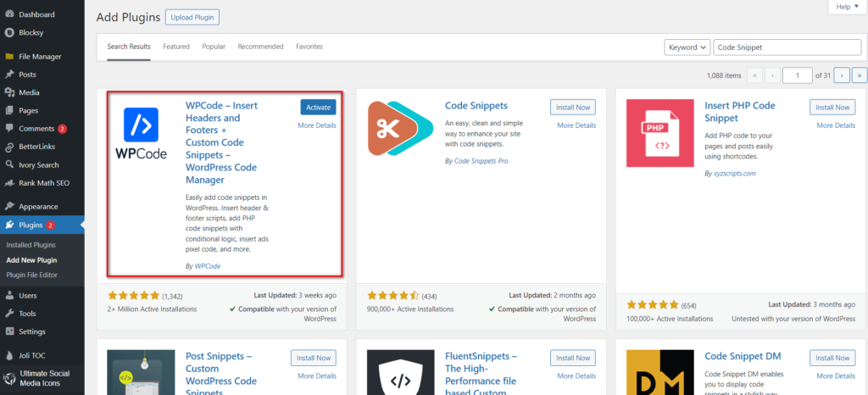Click the FluentSnippets shield logo
This screenshot has height=395, width=868.
(401, 372)
